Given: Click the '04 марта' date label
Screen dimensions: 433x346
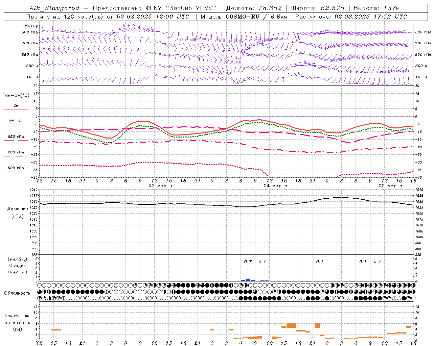Looking at the screenshot, I should tap(275, 186).
